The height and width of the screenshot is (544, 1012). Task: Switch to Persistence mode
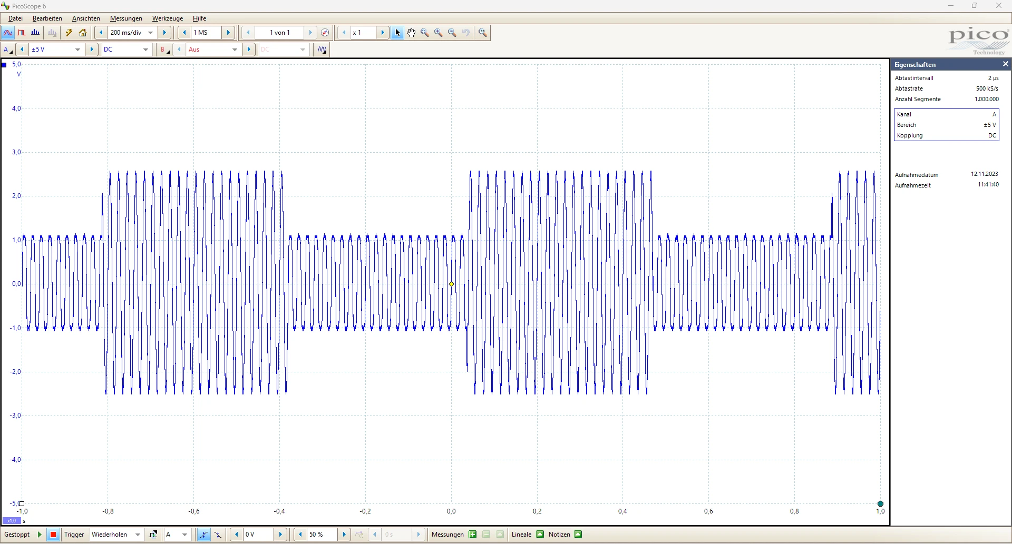tap(22, 33)
